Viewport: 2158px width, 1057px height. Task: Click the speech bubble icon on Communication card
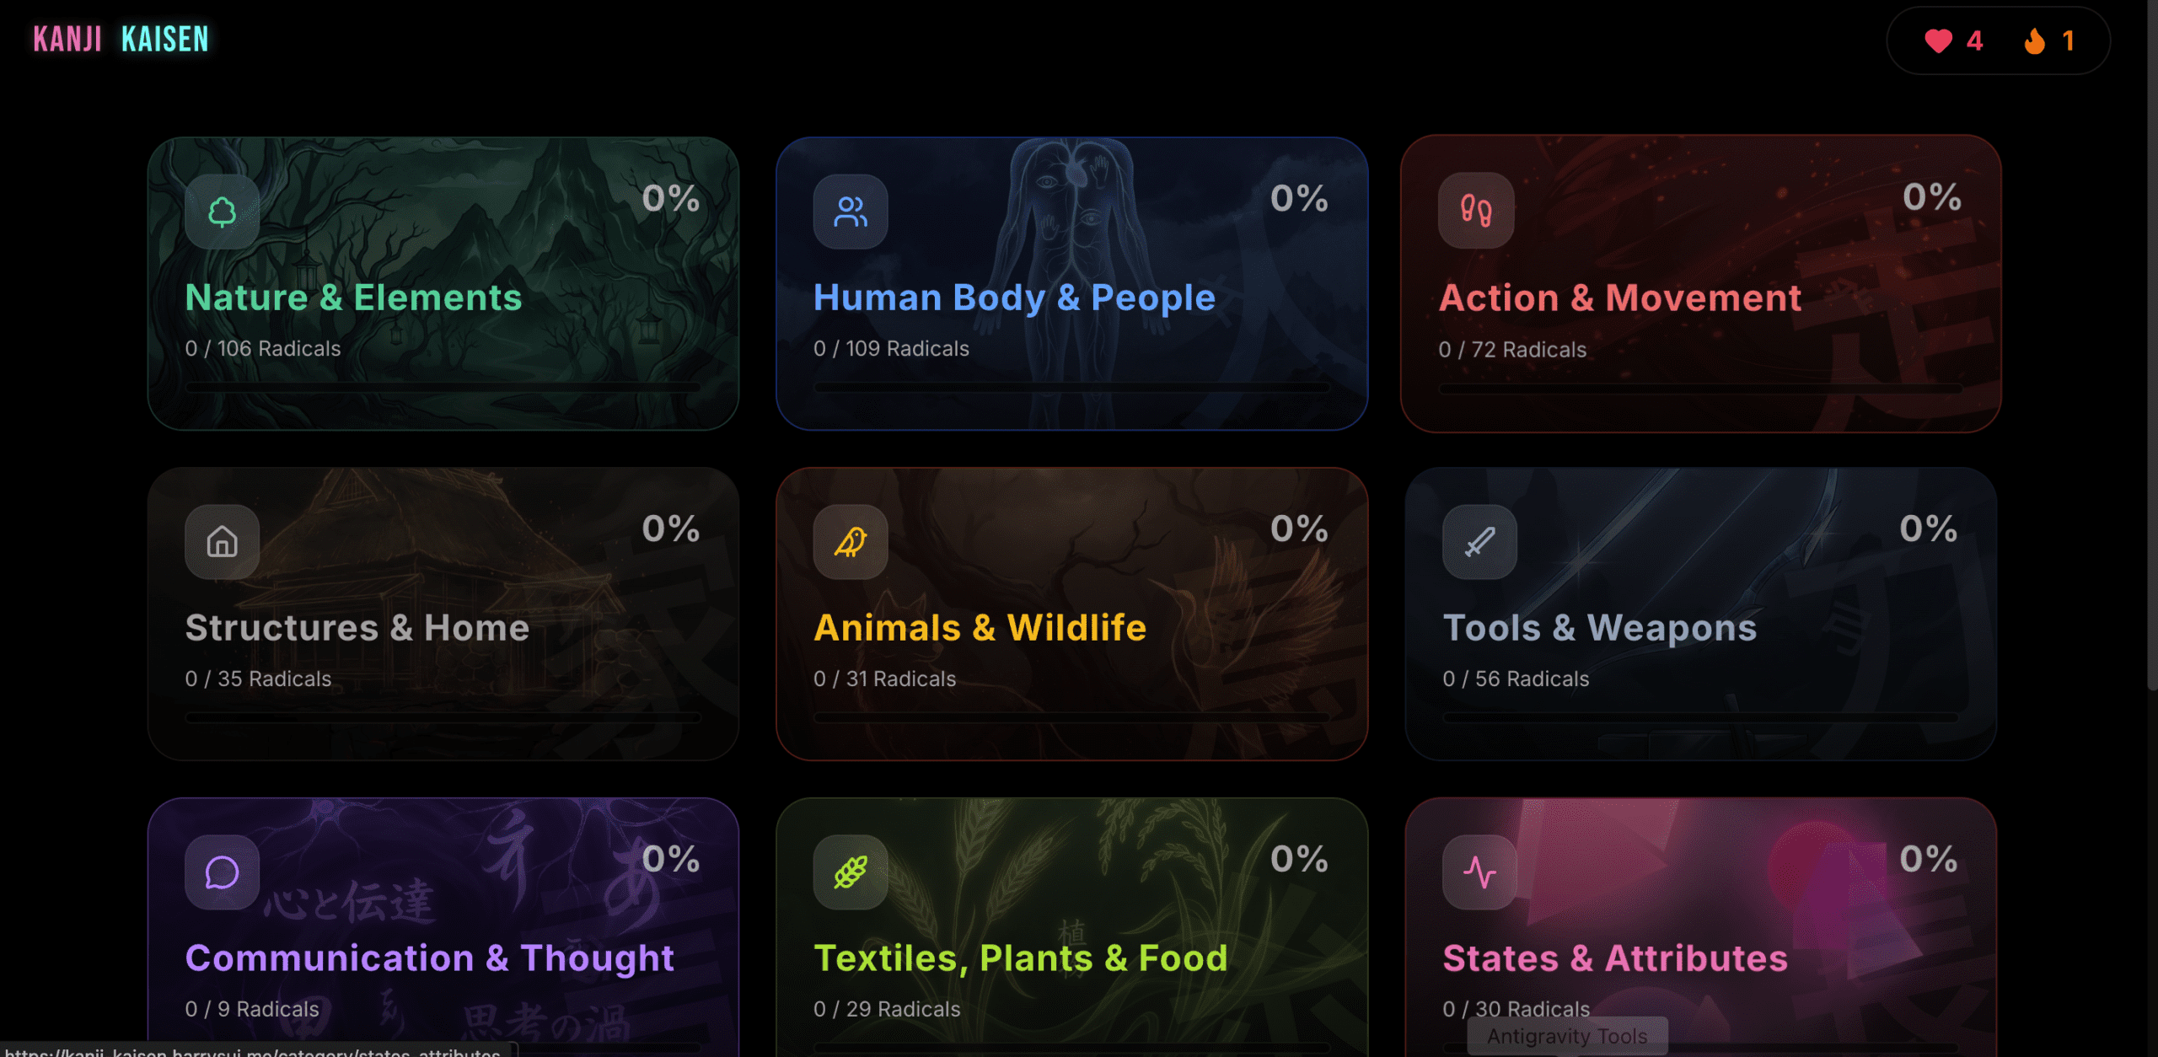pos(222,872)
